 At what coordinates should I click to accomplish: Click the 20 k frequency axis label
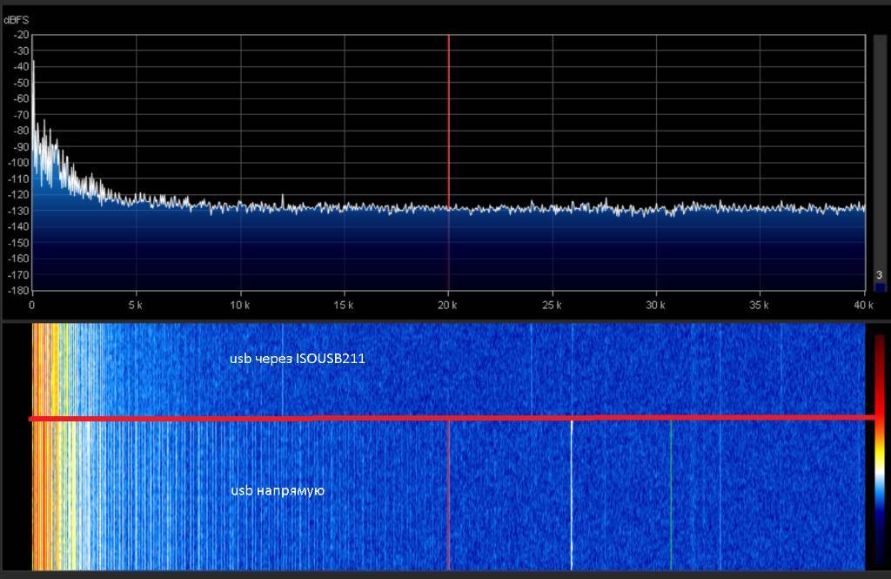(x=448, y=306)
